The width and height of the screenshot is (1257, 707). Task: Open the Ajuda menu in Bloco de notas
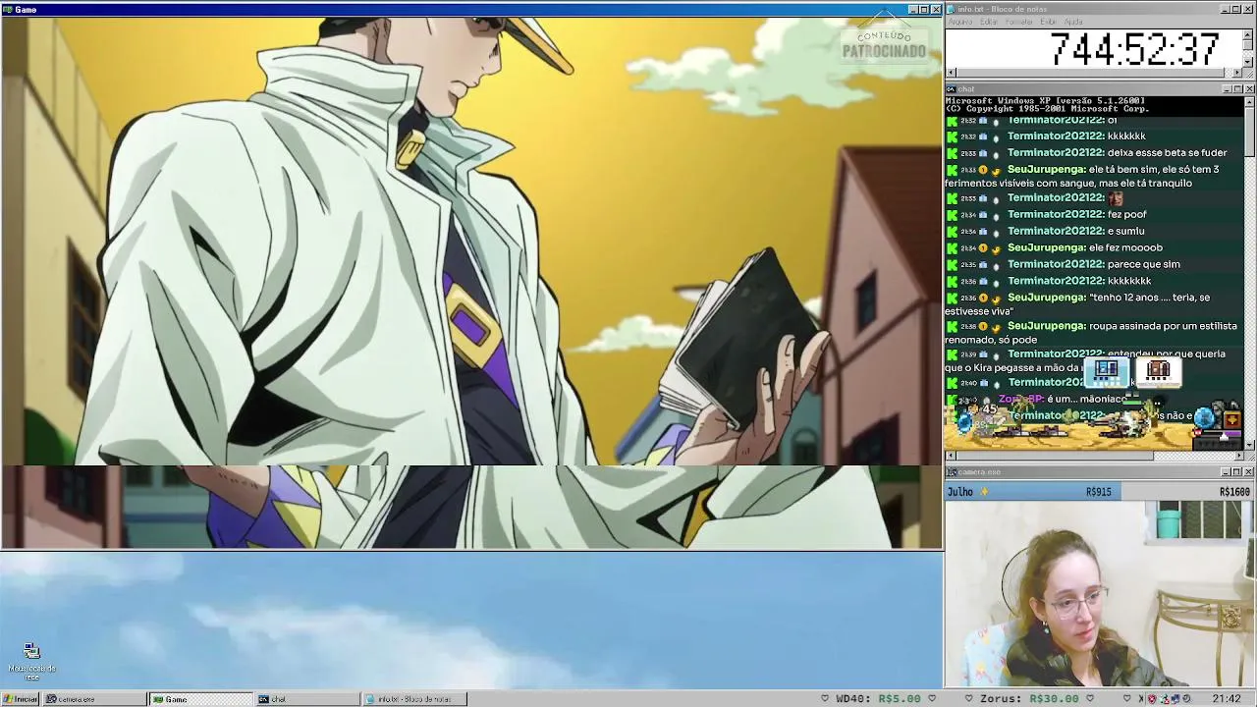[1073, 22]
